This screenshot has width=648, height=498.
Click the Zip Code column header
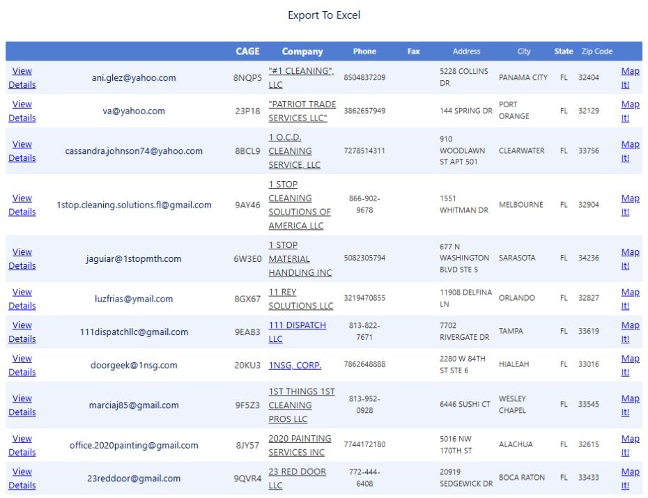[x=596, y=52]
